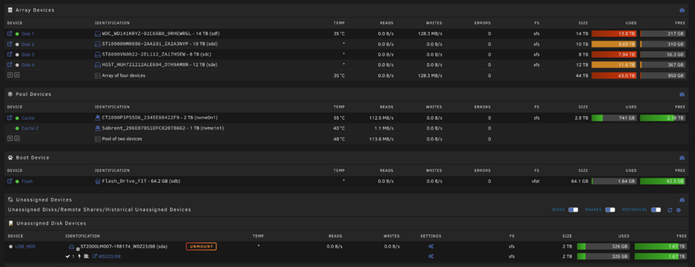Screen dimensions: 695x267
Task: Open the Cache pool settings link
Action: pos(28,118)
